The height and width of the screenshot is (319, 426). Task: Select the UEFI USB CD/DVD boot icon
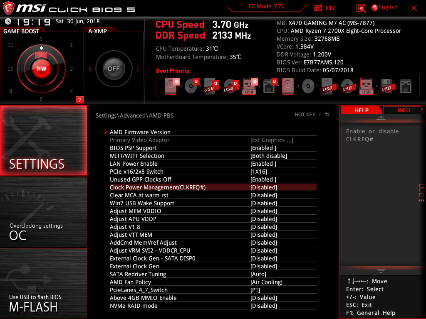coord(230,86)
